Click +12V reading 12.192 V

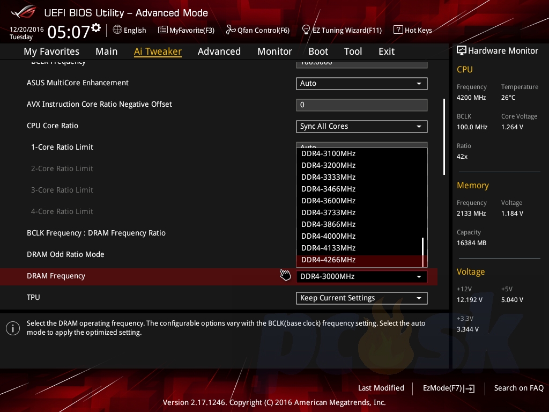pyautogui.click(x=470, y=300)
